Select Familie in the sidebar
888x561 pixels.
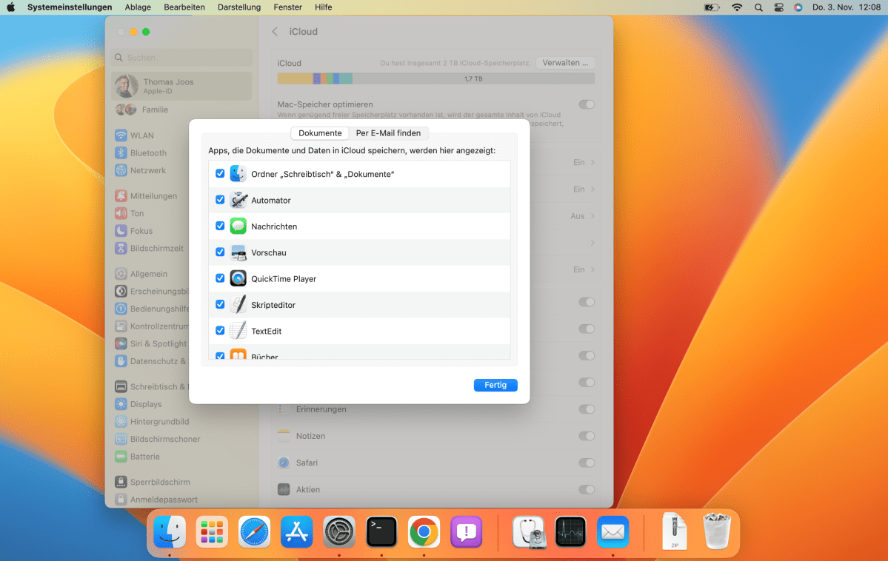181,110
